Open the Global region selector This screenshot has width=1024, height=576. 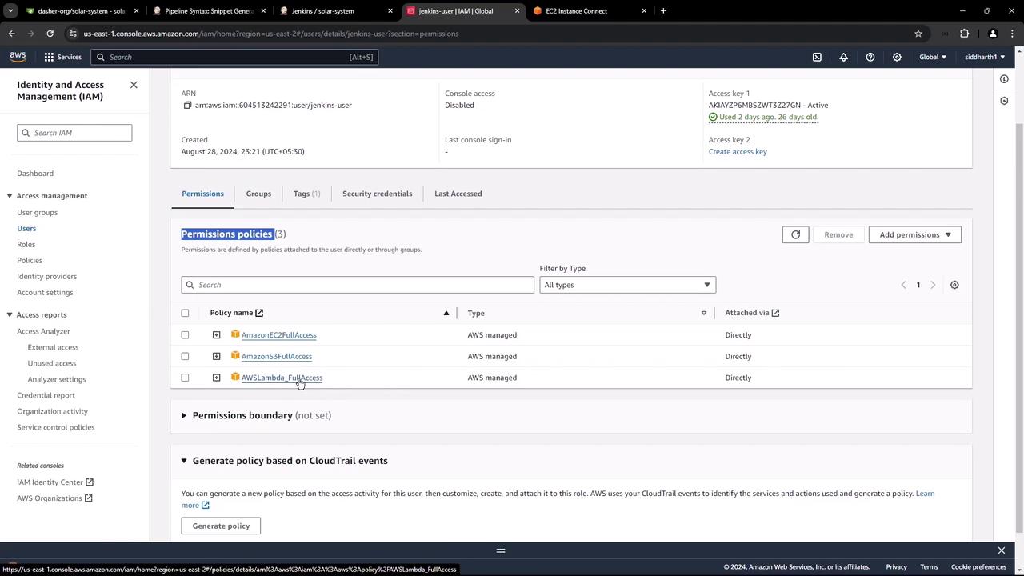(933, 57)
